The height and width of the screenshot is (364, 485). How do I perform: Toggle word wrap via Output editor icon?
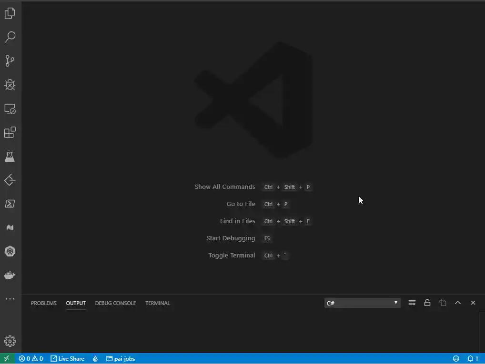pyautogui.click(x=443, y=303)
